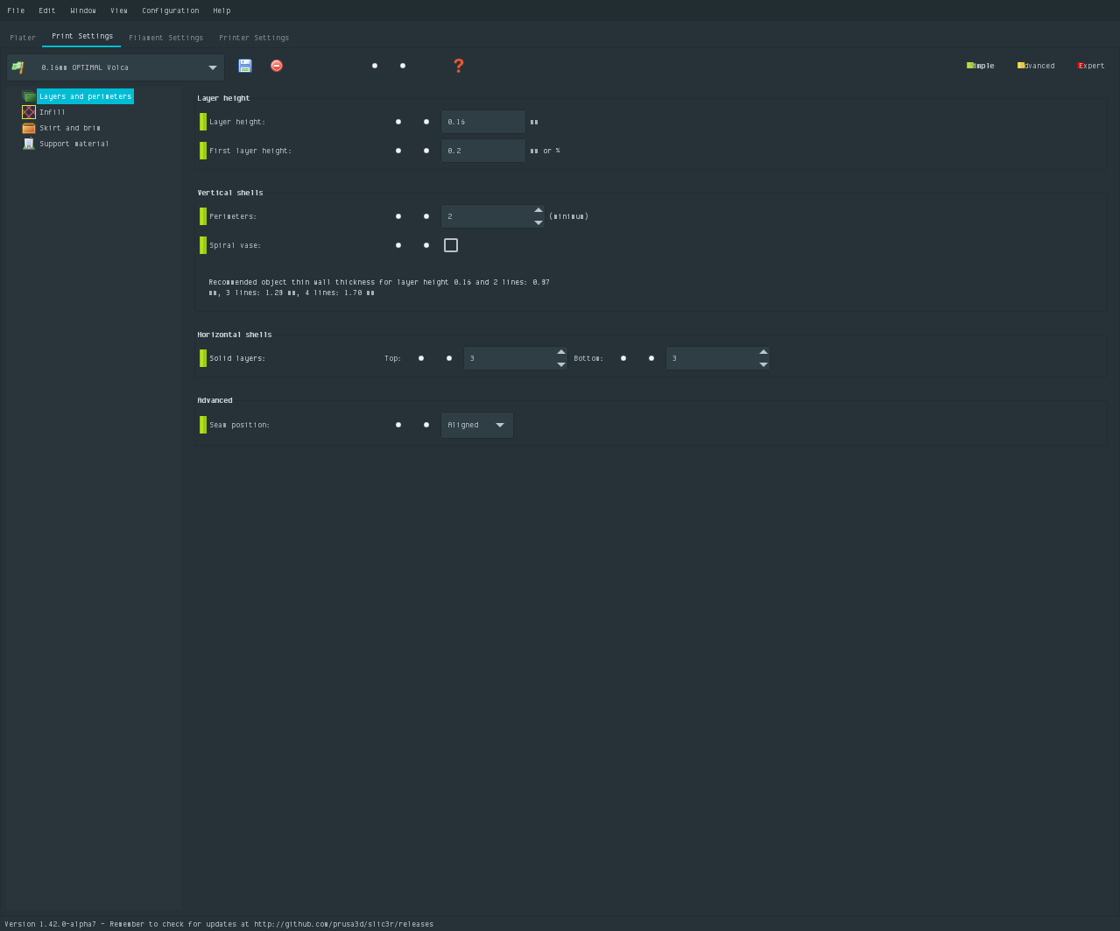Decrease Bottom solid layers with down arrow

pyautogui.click(x=764, y=364)
